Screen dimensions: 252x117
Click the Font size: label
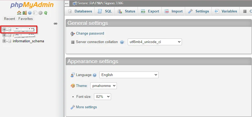tap(84, 97)
